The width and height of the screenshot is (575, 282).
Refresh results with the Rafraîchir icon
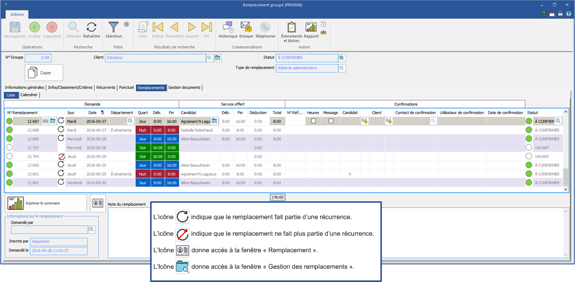[x=91, y=28]
